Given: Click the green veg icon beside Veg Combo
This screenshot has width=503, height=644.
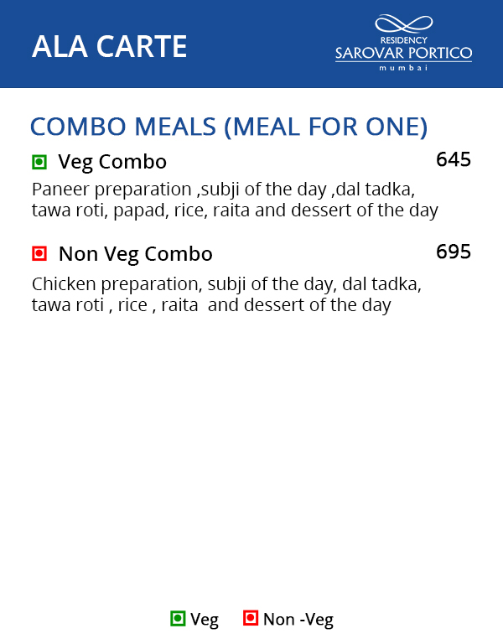Looking at the screenshot, I should [x=39, y=162].
